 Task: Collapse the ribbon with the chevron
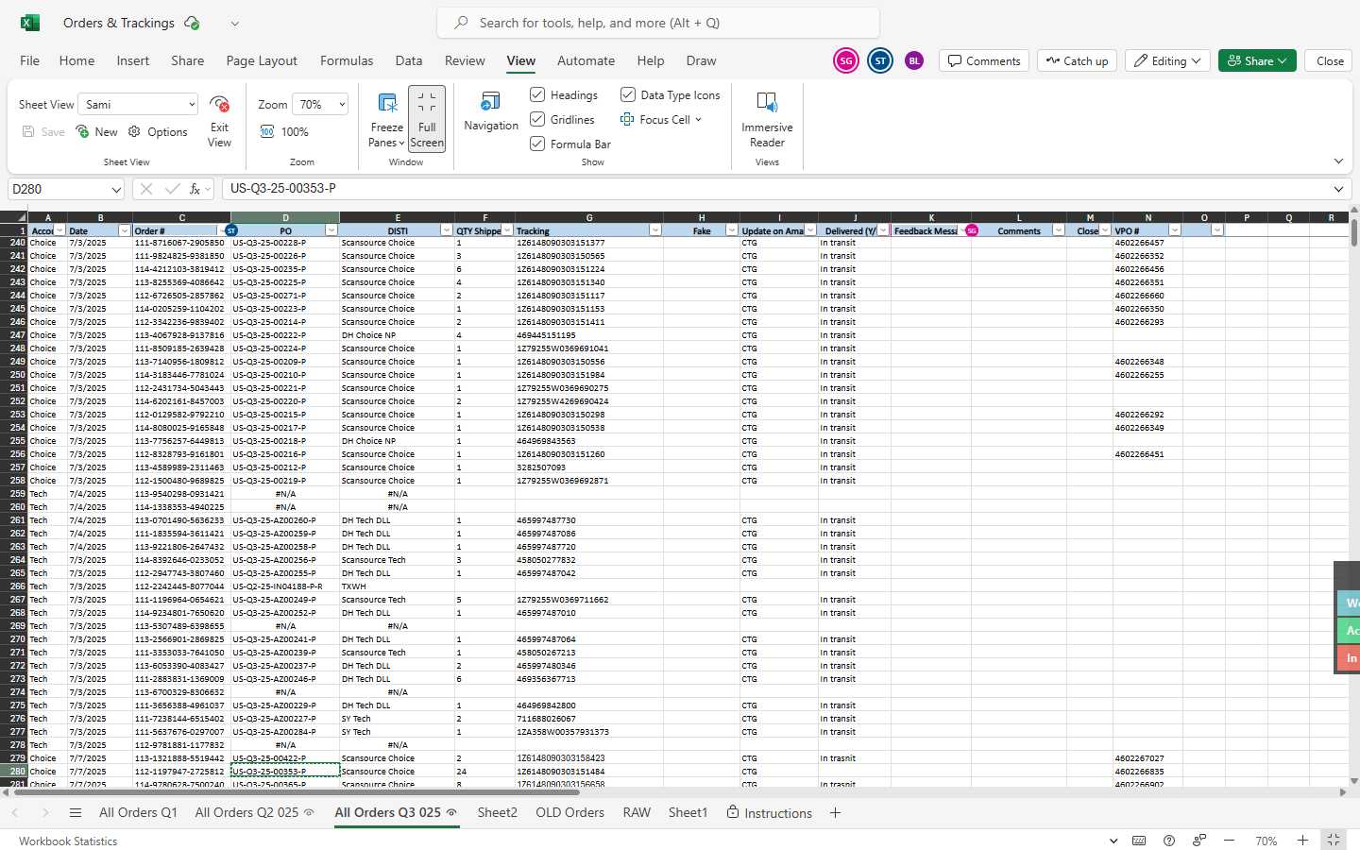pos(1338,161)
